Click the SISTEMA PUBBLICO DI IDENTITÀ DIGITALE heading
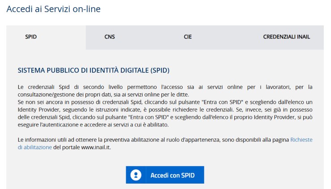331x189 pixels. (93, 70)
